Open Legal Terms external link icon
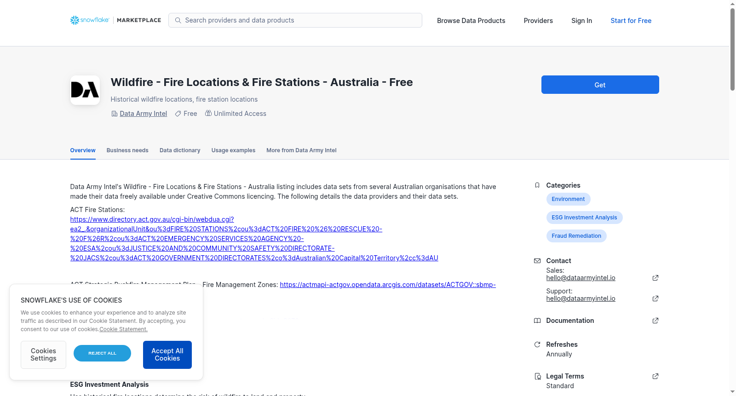Viewport: 736px width, 396px height. 655,376
